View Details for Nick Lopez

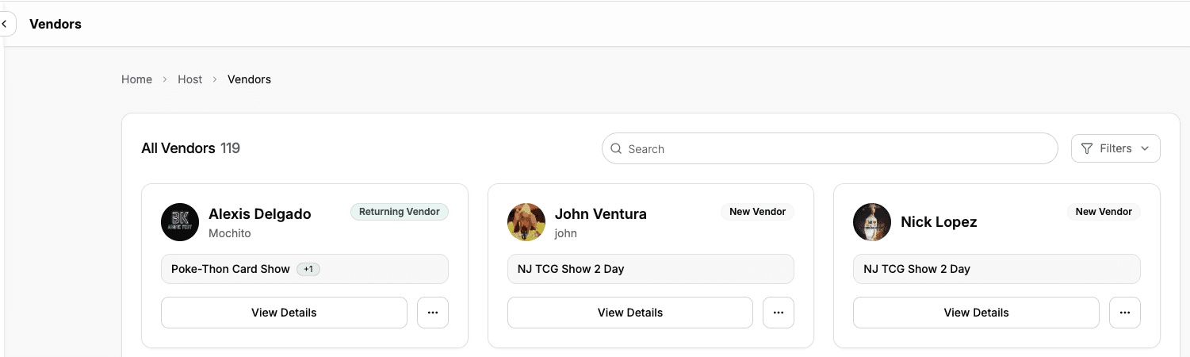point(976,313)
